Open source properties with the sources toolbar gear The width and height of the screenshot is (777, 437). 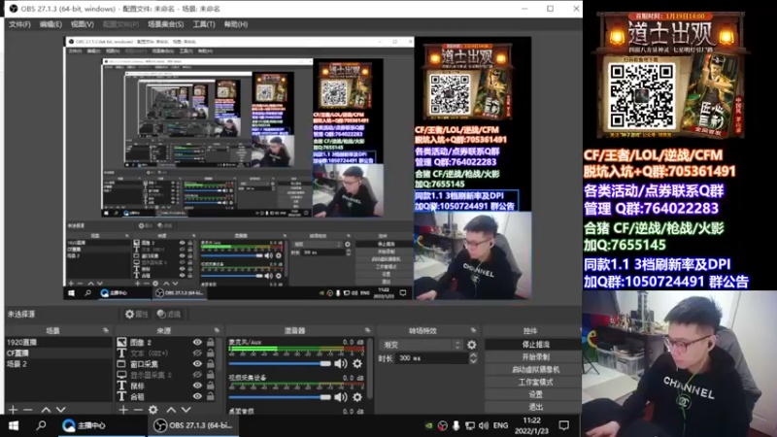[153, 410]
